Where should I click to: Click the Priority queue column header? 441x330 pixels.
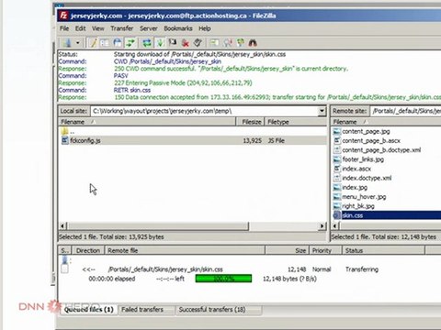(325, 250)
